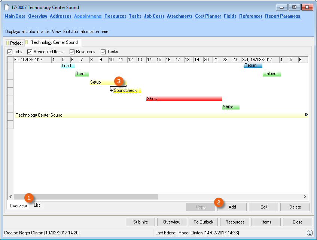
Task: Toggle the Tasks checkbox
Action: pyautogui.click(x=103, y=52)
